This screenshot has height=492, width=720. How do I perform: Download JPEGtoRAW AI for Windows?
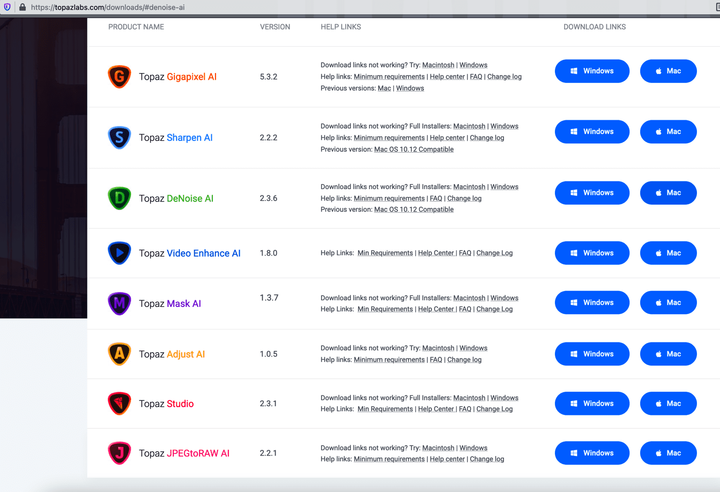592,453
